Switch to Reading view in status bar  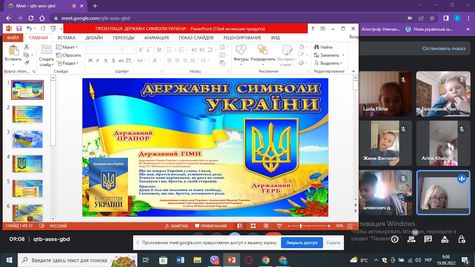click(x=266, y=226)
